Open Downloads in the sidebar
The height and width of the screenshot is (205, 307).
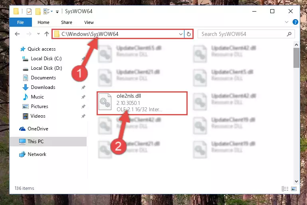(43, 87)
